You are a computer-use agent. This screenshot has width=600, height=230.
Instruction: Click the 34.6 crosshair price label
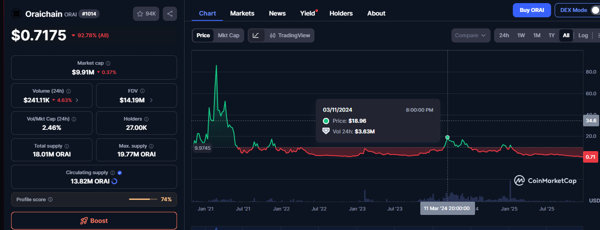[591, 120]
